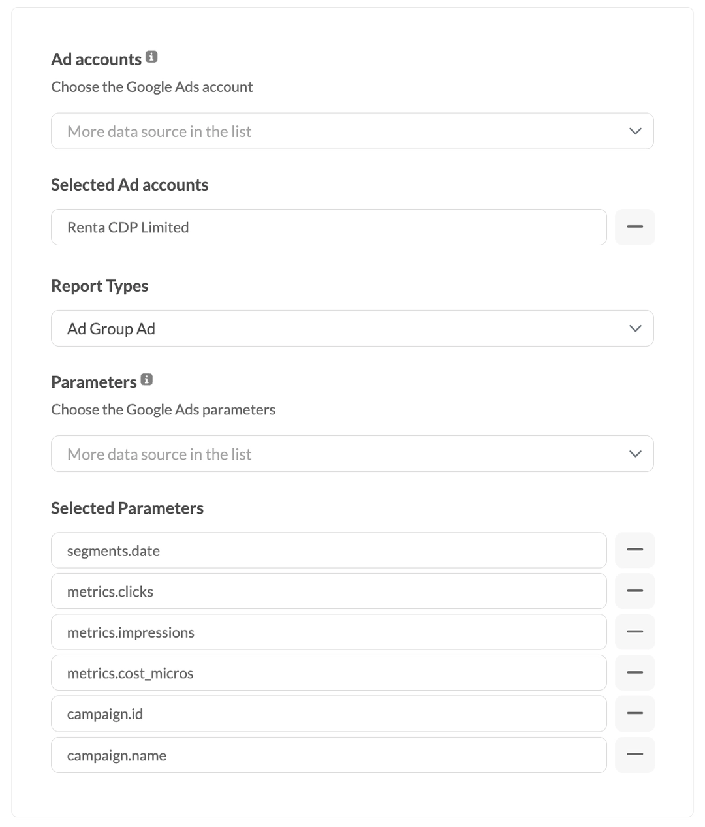Remove the Renta CDP Limited ad account
The image size is (705, 827).
(x=634, y=226)
